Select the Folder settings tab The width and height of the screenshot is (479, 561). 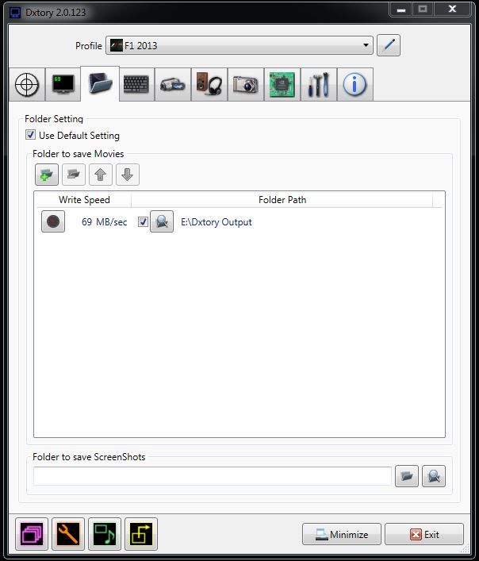[100, 84]
